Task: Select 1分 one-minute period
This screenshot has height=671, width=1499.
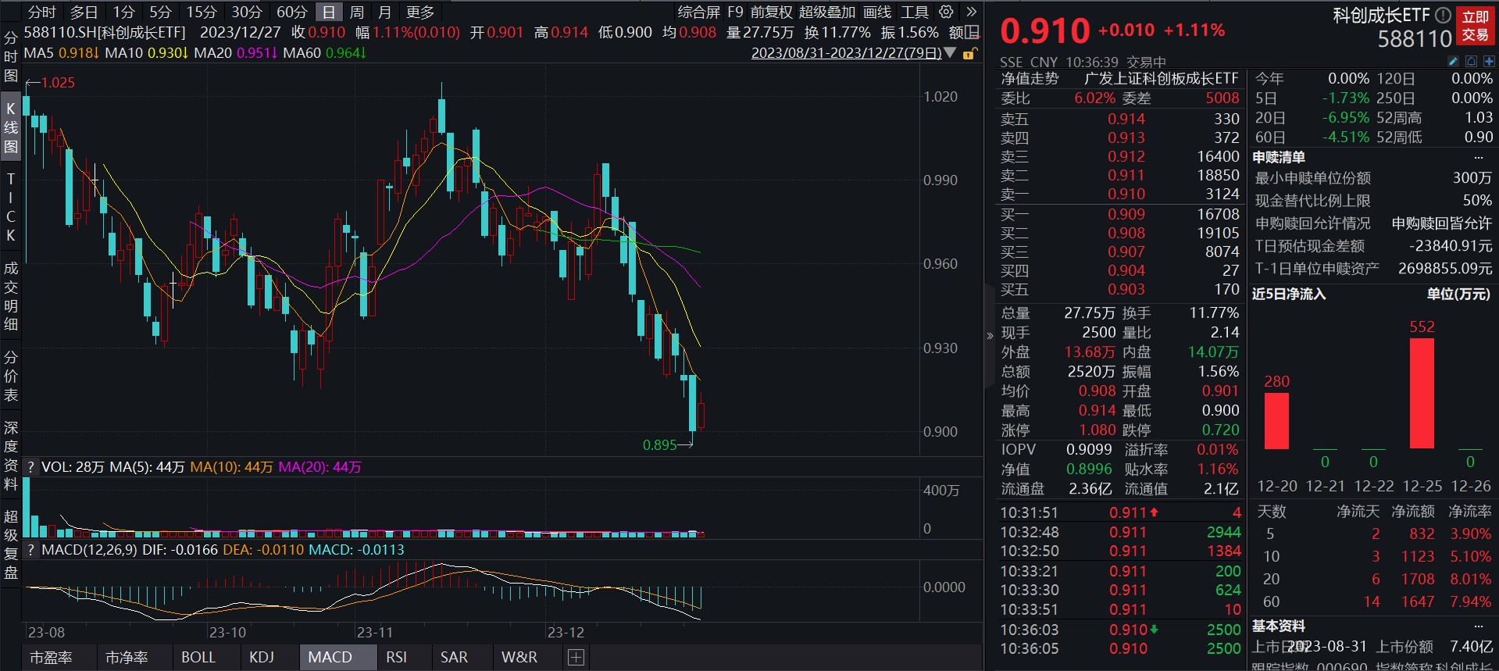Action: point(123,12)
